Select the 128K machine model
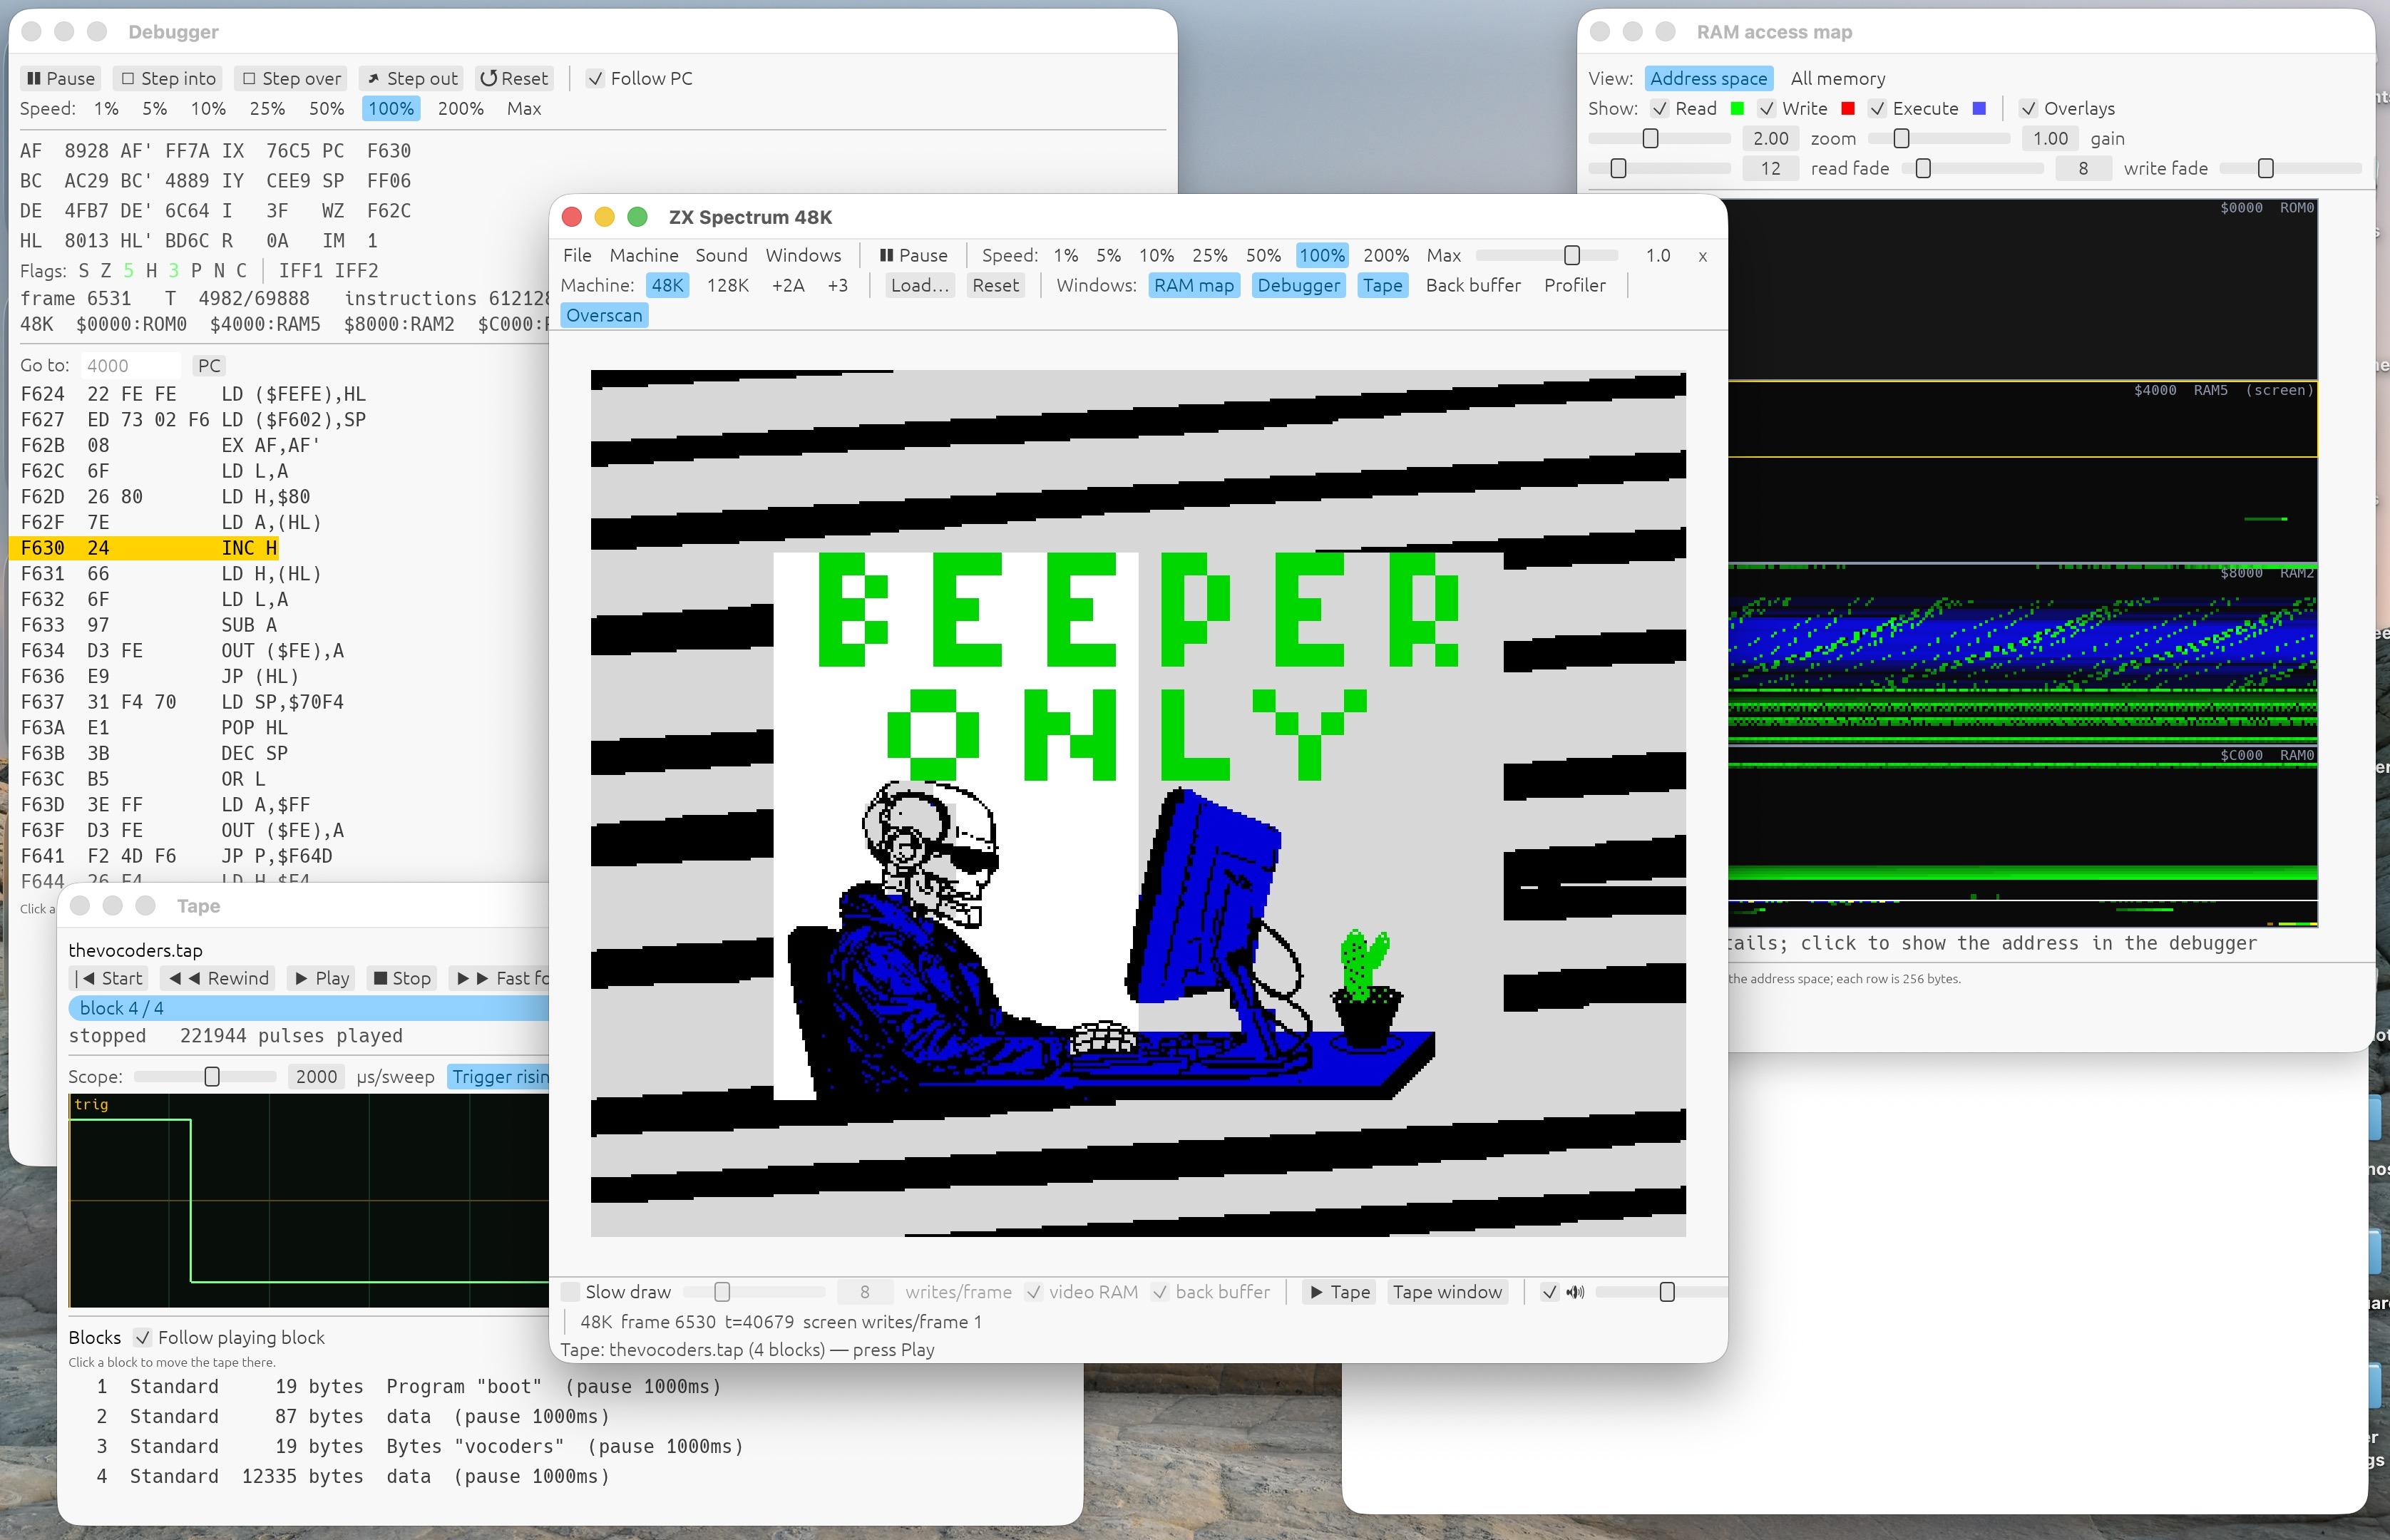The image size is (2390, 1540). 728,286
